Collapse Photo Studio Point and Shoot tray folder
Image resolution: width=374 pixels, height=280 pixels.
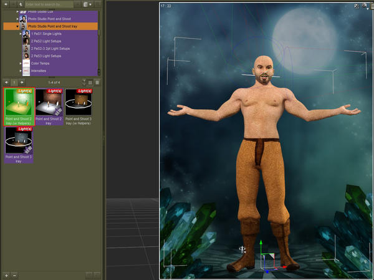(x=17, y=26)
